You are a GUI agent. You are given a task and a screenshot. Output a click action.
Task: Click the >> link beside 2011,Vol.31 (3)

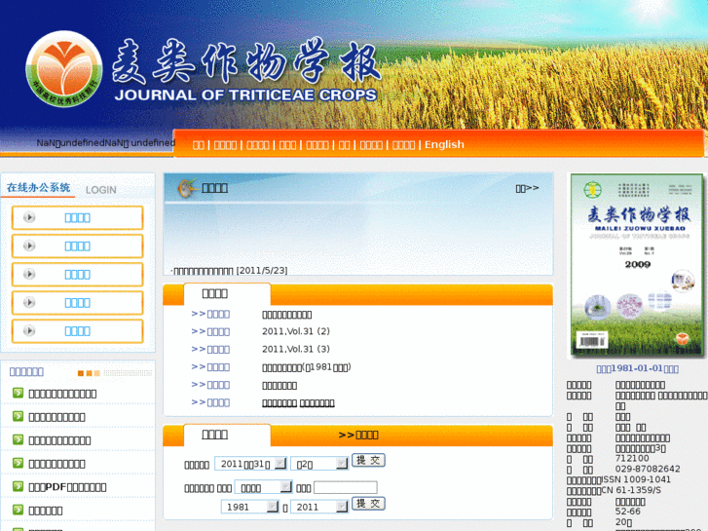coord(210,349)
